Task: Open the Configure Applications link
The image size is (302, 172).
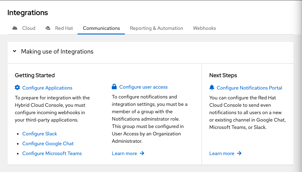Action: coord(47,88)
